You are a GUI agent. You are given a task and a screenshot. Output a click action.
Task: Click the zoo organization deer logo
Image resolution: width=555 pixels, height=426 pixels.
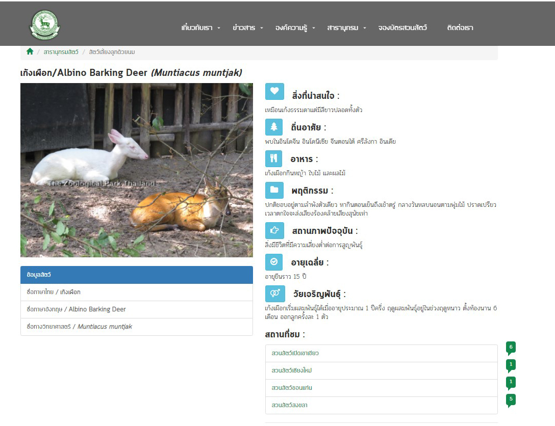[x=45, y=25]
